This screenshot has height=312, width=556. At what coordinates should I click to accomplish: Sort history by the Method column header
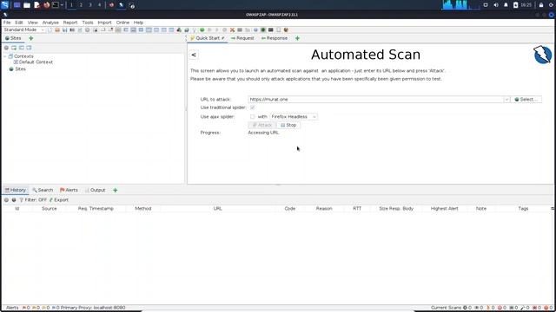click(x=143, y=209)
